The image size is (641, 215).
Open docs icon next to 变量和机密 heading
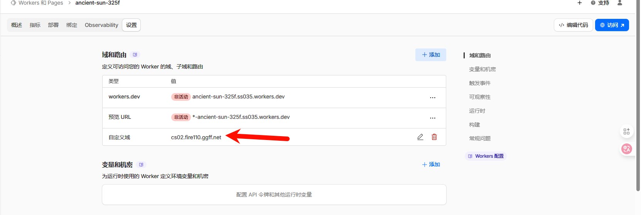tap(141, 165)
